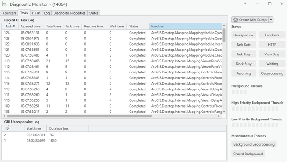This screenshot has width=287, height=162.
Task: Minimize the Diagnostic Monitor window
Action: [257, 4]
